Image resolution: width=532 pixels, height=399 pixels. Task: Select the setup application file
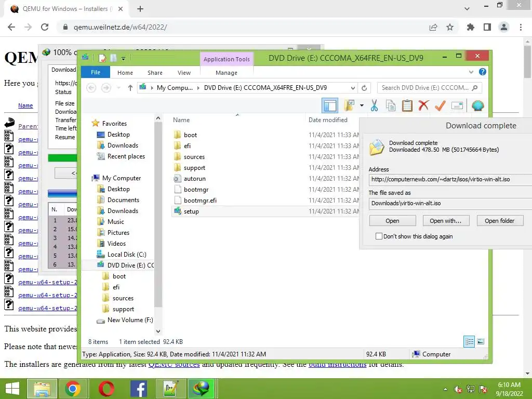(x=191, y=211)
